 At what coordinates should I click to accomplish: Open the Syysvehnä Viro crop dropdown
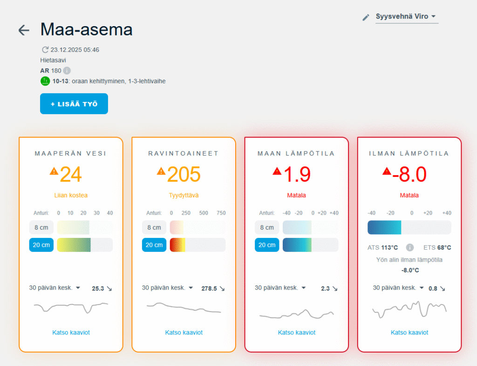tap(406, 17)
